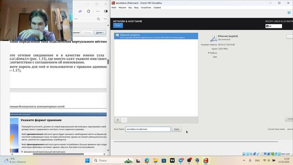Add a network device with plus button
293x165 pixels.
(118, 120)
